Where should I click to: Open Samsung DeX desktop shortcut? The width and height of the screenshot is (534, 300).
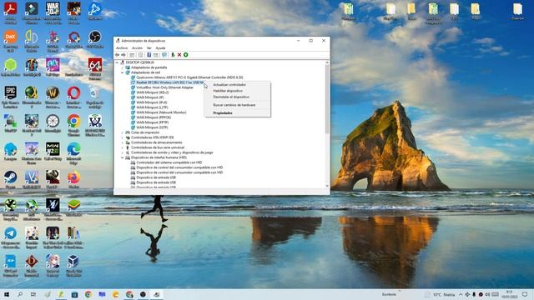coord(10,41)
